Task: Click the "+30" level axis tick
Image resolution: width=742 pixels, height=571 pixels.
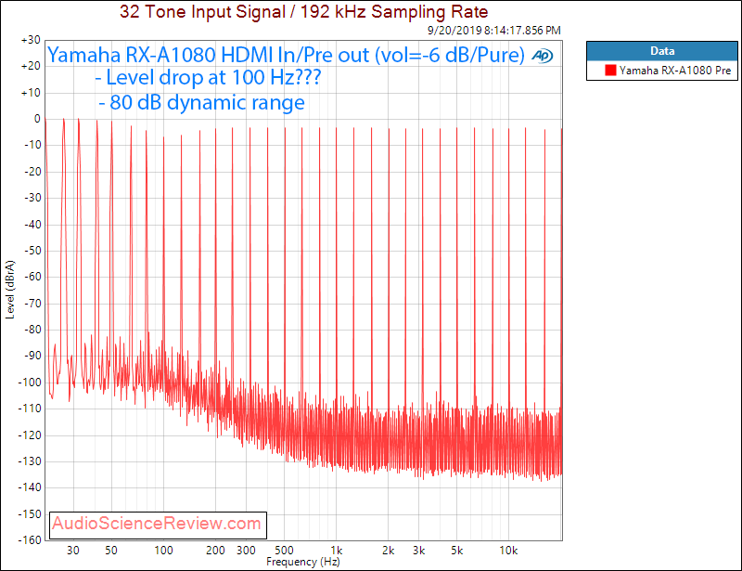Action: 31,40
